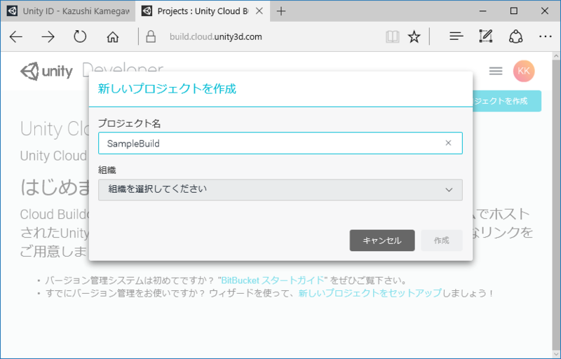This screenshot has width=561, height=359.
Task: Focus the project name field SampleBuild
Action: 280,143
